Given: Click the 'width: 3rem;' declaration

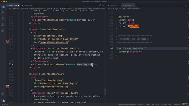Looking at the screenshot, I should point(126,20).
